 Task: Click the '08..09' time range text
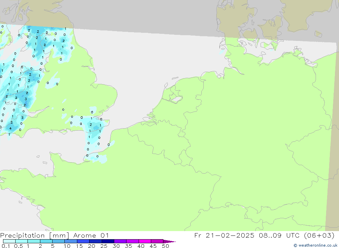coord(270,235)
